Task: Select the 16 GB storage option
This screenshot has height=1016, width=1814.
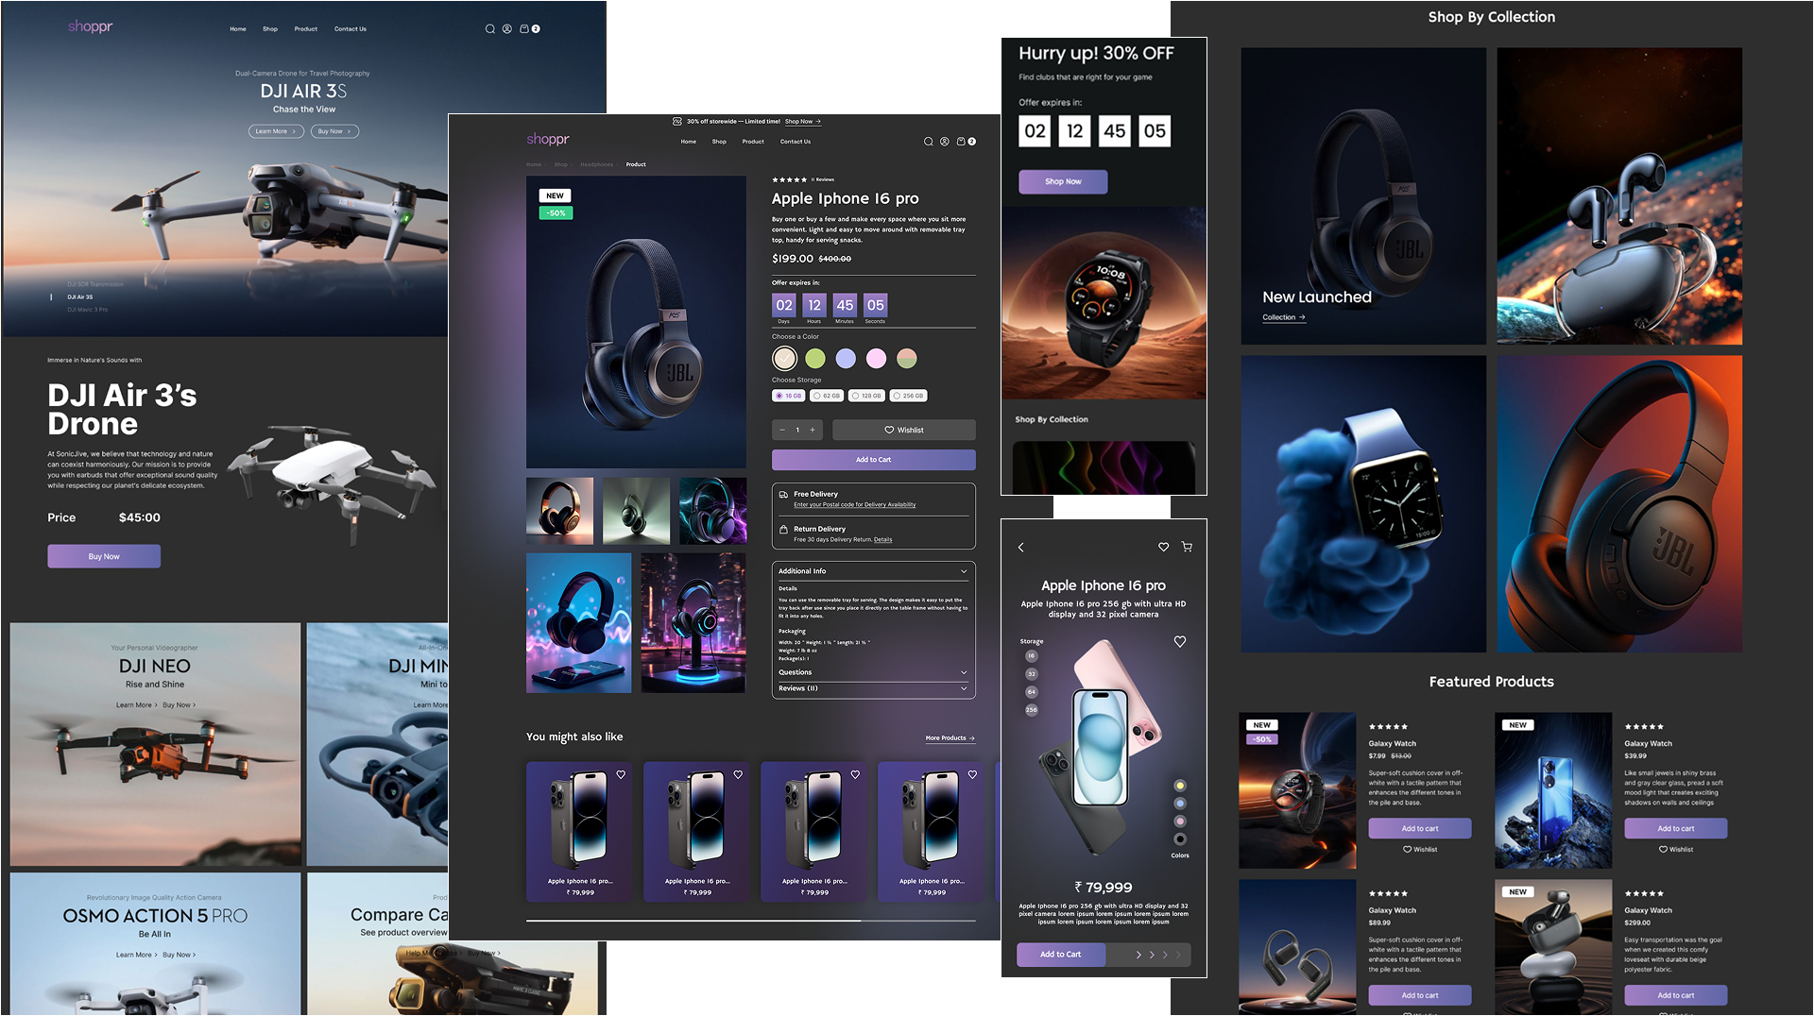Action: [x=788, y=396]
